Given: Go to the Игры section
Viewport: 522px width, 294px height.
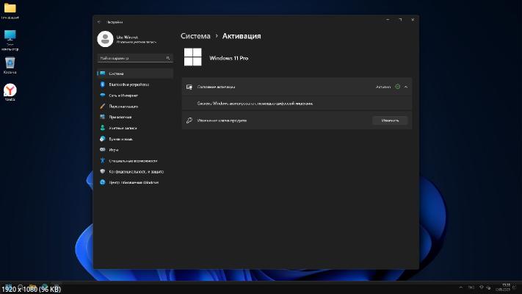Looking at the screenshot, I should click(x=113, y=150).
